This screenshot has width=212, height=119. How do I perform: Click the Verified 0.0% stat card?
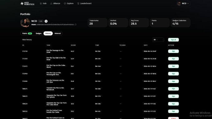pyautogui.click(x=118, y=23)
